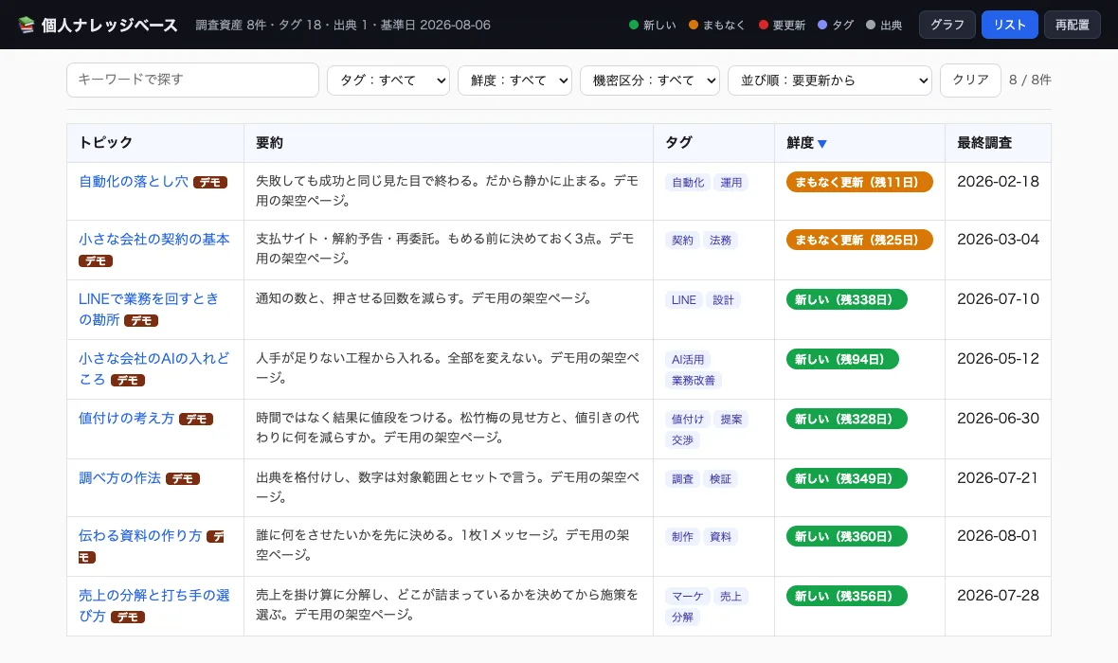Click the 資料 tag chip
The image size is (1118, 663).
(x=720, y=537)
